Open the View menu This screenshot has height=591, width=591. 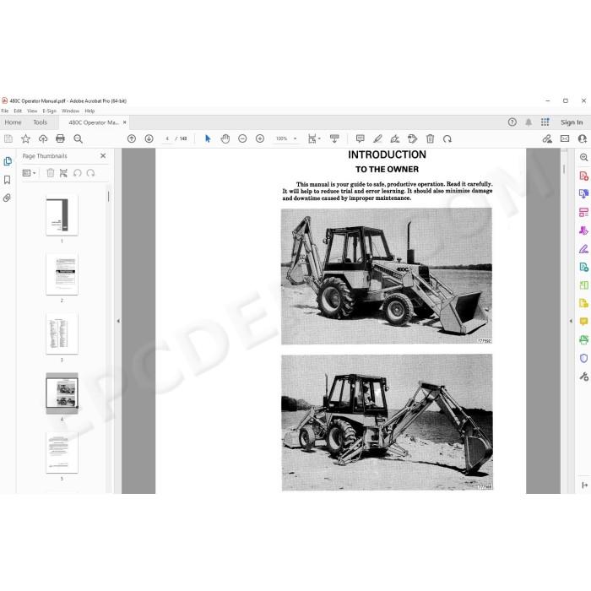click(32, 111)
